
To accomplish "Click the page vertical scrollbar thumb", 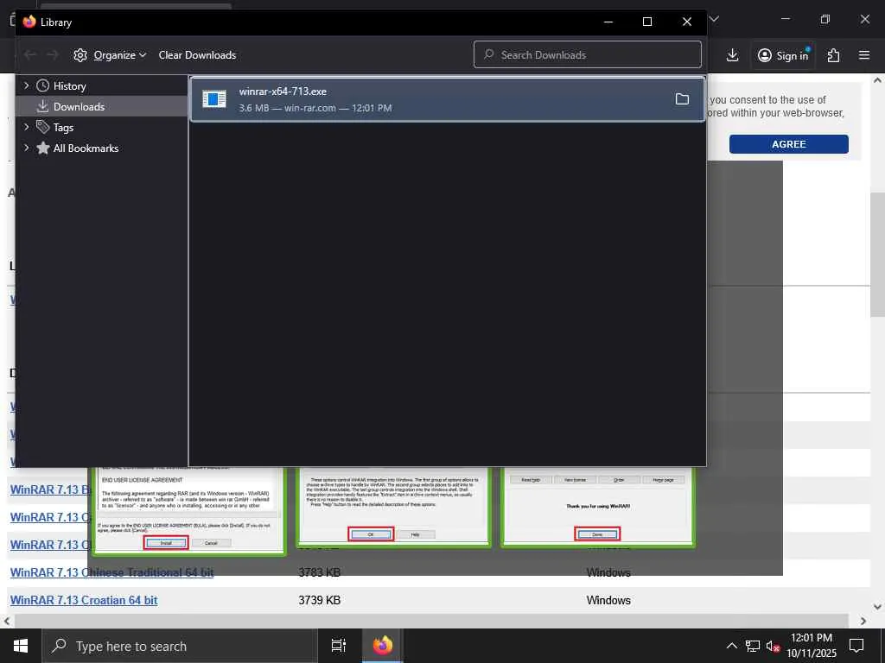I will point(878,255).
